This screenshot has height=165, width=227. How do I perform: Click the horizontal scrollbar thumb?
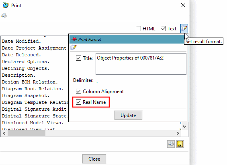point(27,133)
